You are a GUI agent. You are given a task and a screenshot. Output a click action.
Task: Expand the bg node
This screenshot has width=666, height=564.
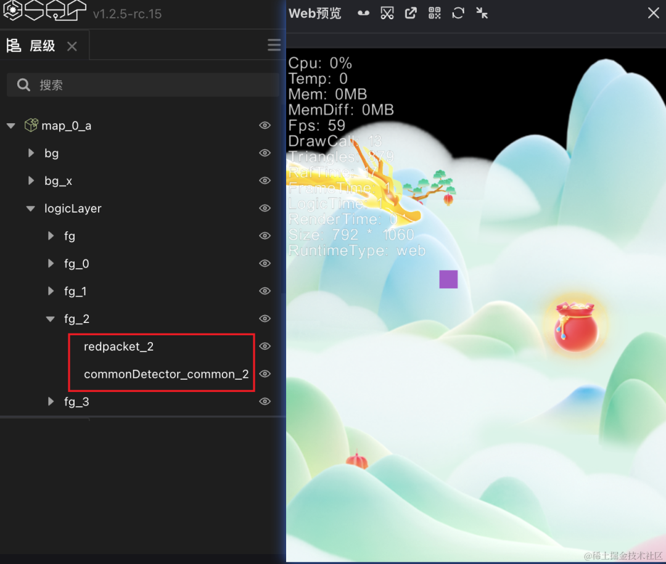point(31,153)
